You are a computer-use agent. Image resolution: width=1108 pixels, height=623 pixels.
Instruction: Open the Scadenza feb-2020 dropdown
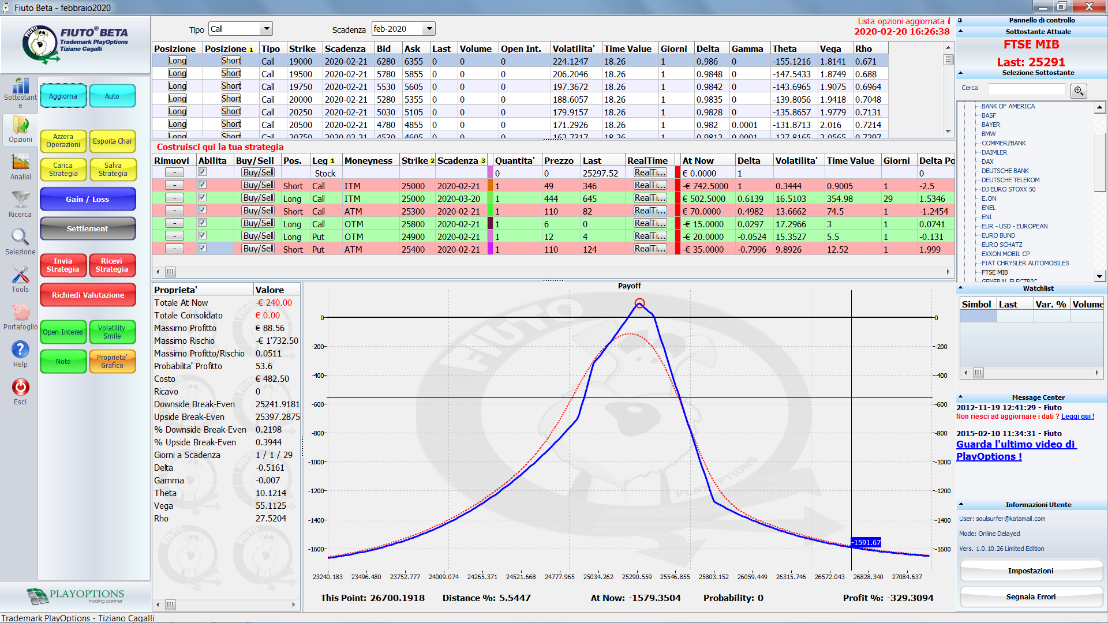[429, 29]
